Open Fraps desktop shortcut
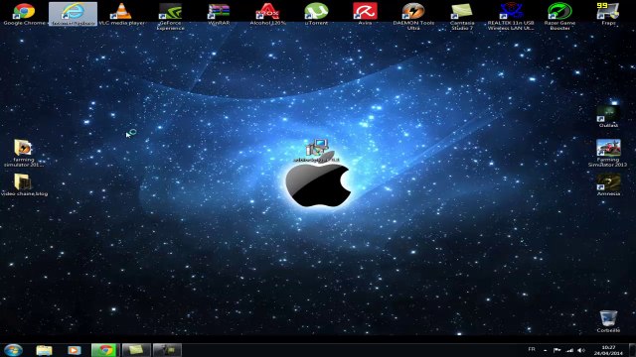 608,13
